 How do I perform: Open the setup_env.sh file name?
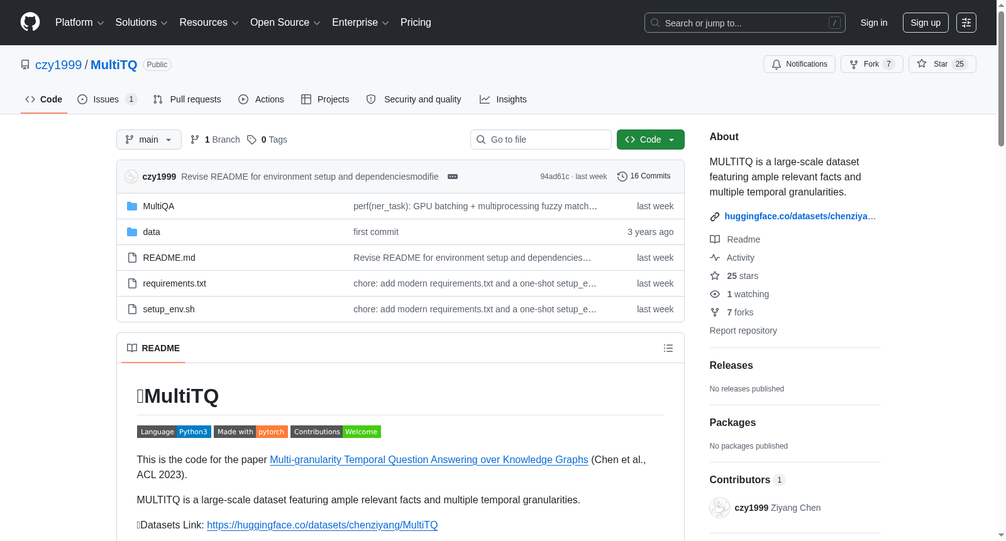[x=169, y=309]
